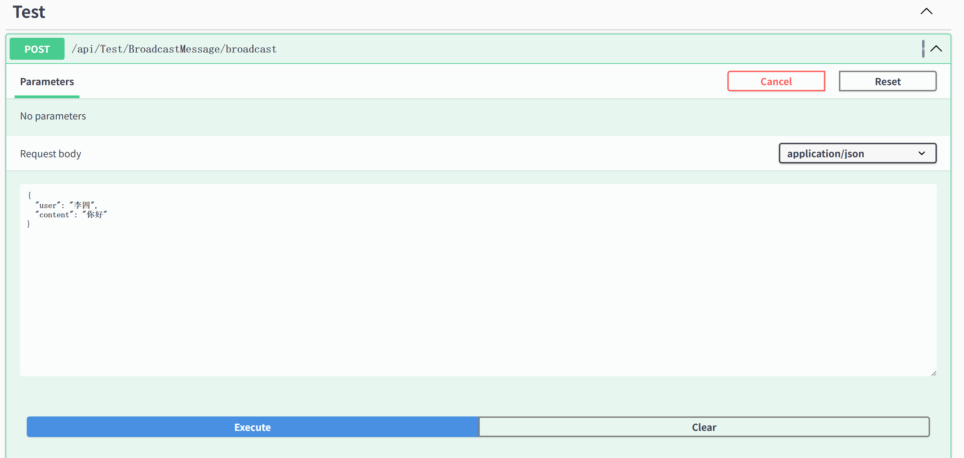Screen dimensions: 964x458
Task: Click the Clear button
Action: (704, 427)
